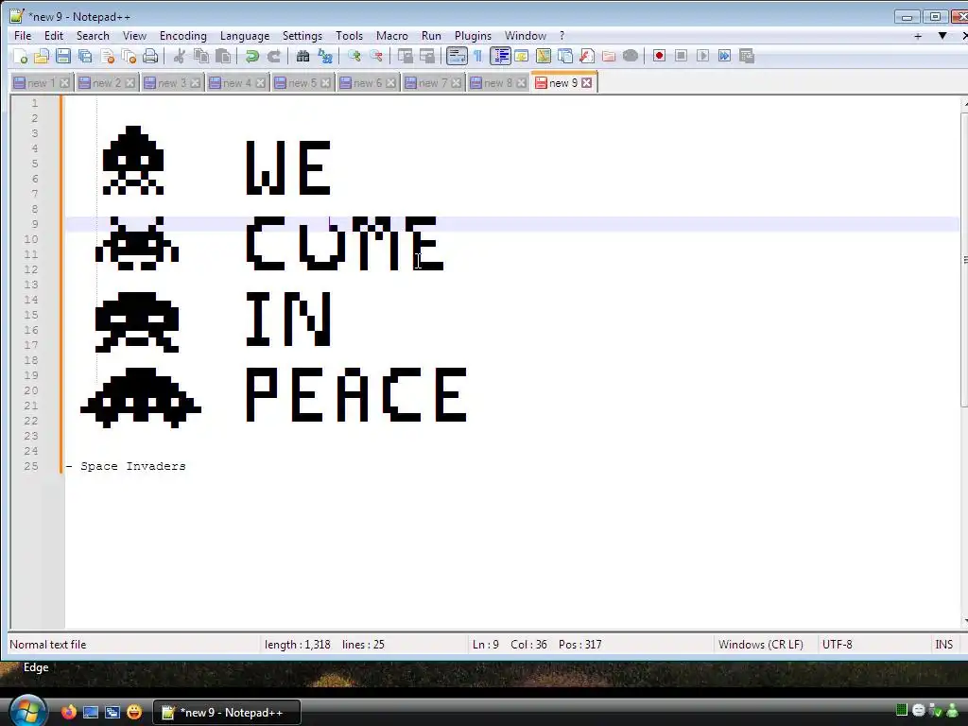Save current recorded macro icon
This screenshot has height=726, width=968.
point(747,56)
